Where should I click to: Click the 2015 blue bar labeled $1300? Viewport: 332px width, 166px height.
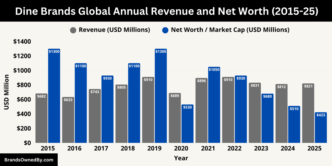(x=54, y=97)
